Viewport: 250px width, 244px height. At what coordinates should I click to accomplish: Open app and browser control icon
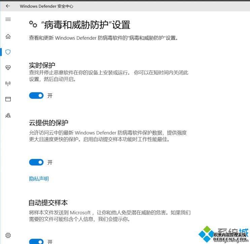8,99
